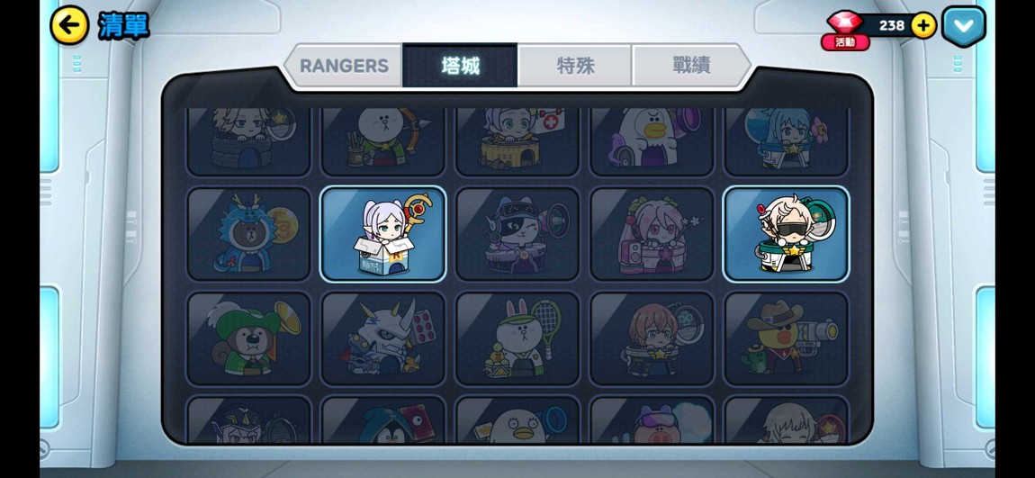Pick the bear with bow and arrow tower
1035x478 pixels.
pyautogui.click(x=383, y=141)
